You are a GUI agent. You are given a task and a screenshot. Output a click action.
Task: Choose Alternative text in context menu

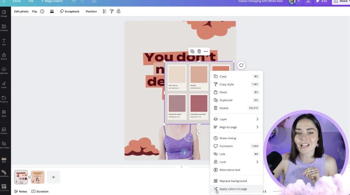[236, 170]
